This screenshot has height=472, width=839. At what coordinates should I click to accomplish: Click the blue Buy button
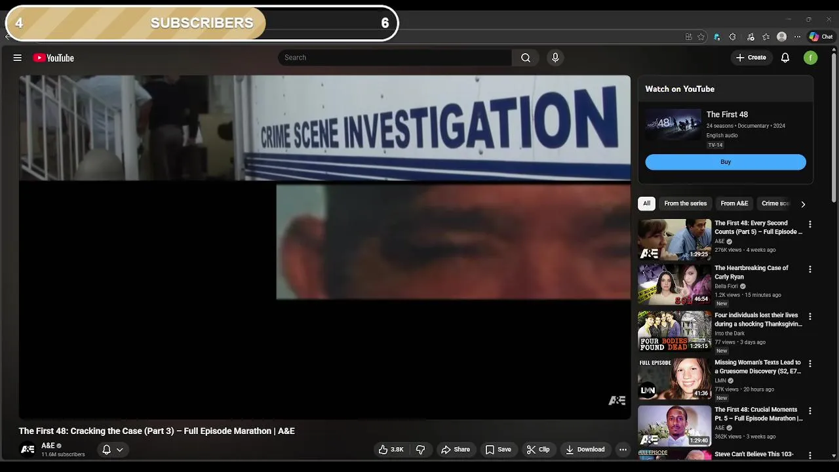click(726, 162)
